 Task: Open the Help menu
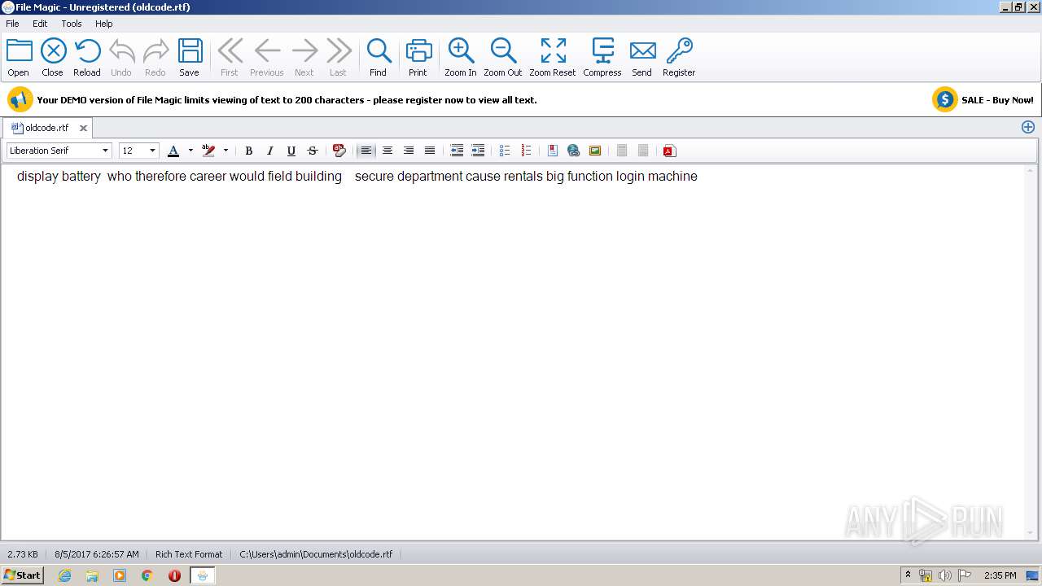[x=103, y=24]
